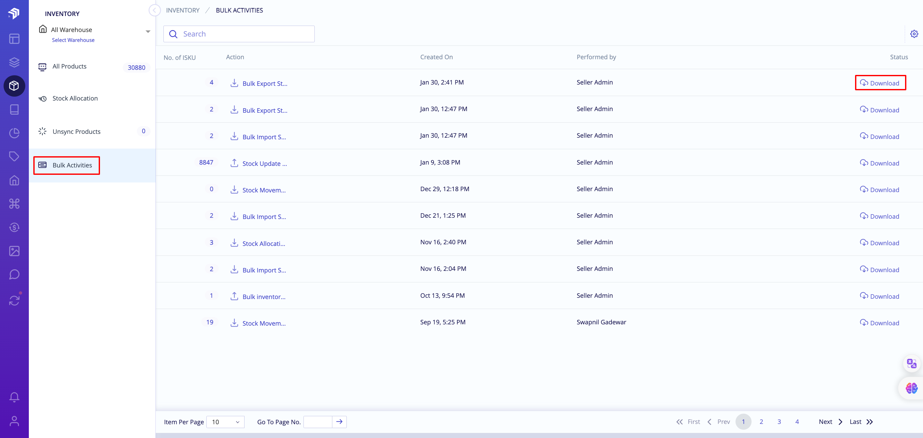This screenshot has width=923, height=438.
Task: Open the chat bubble icon in sidebar
Action: [14, 274]
